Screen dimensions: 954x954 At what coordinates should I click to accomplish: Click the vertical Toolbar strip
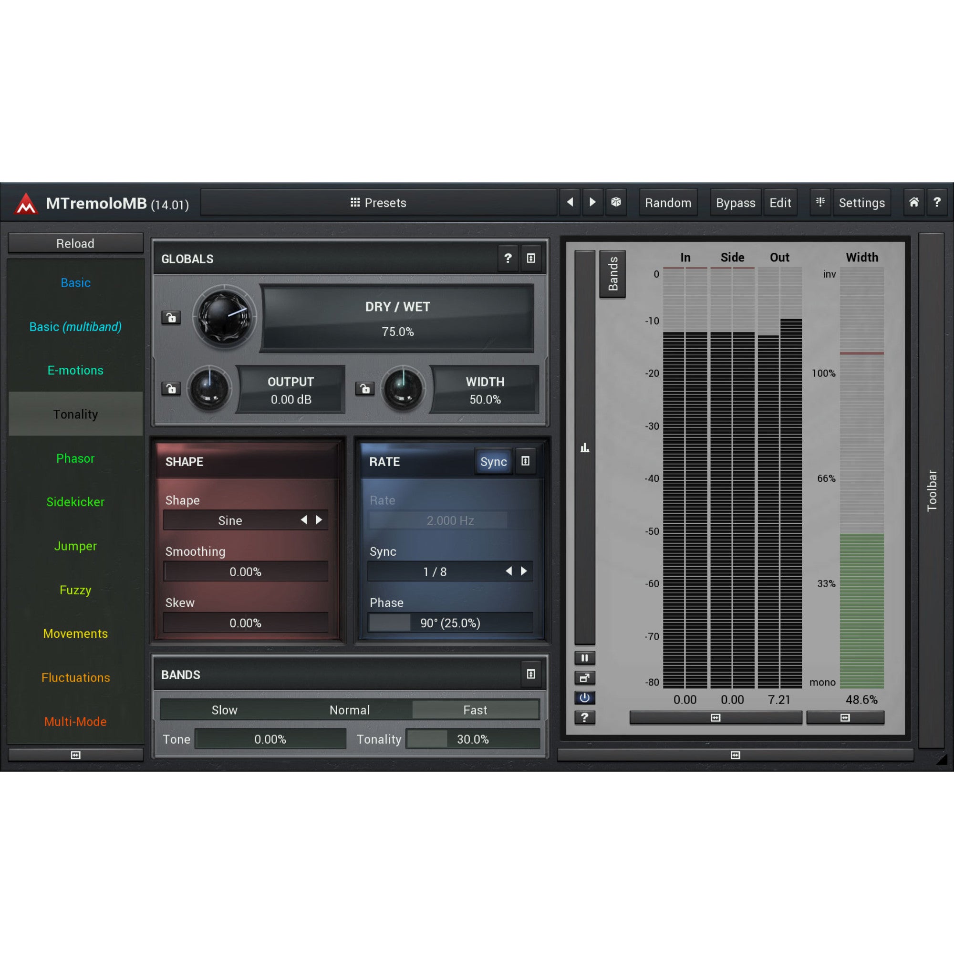pyautogui.click(x=931, y=490)
